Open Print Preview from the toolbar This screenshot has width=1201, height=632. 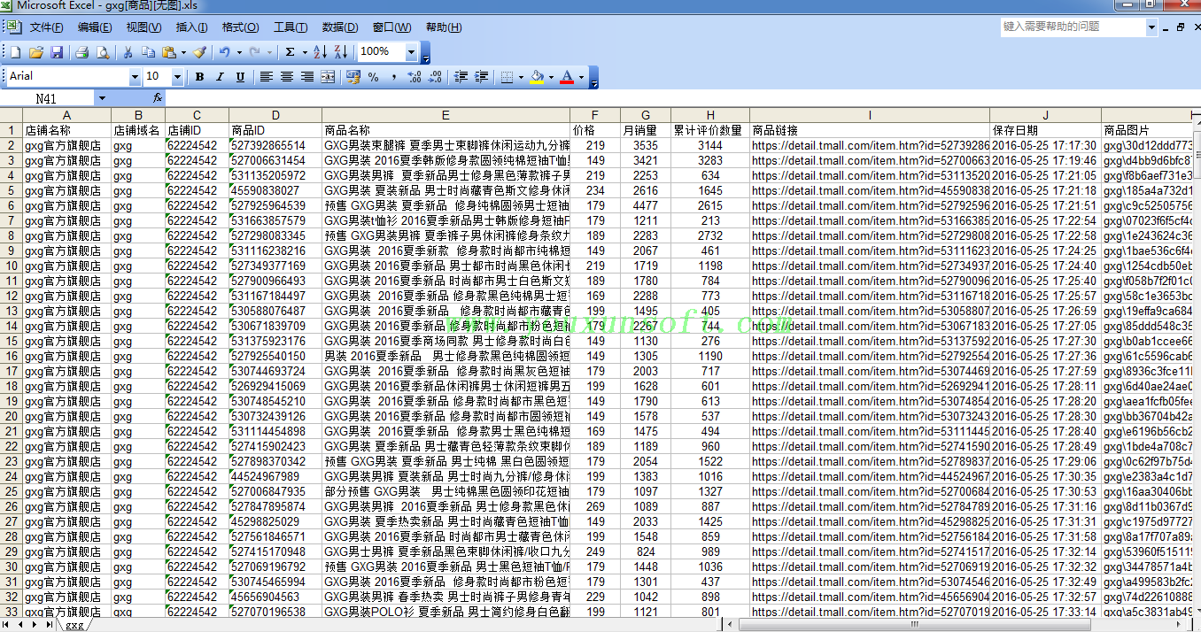(x=103, y=52)
